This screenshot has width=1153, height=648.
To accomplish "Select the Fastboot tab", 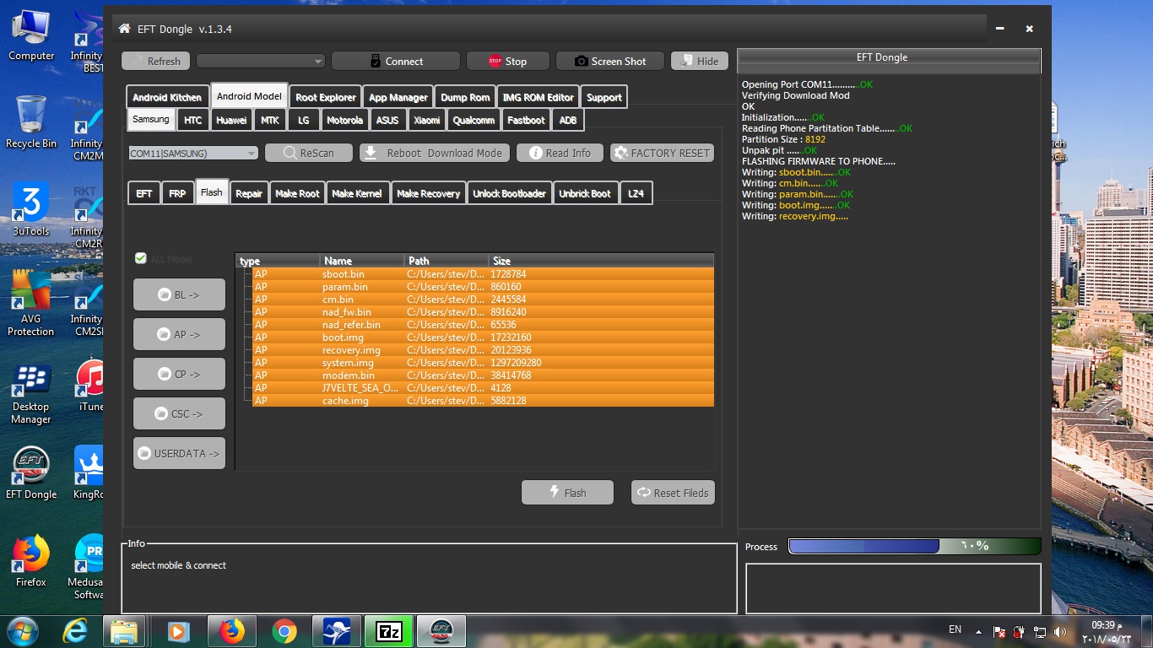I will (x=526, y=120).
